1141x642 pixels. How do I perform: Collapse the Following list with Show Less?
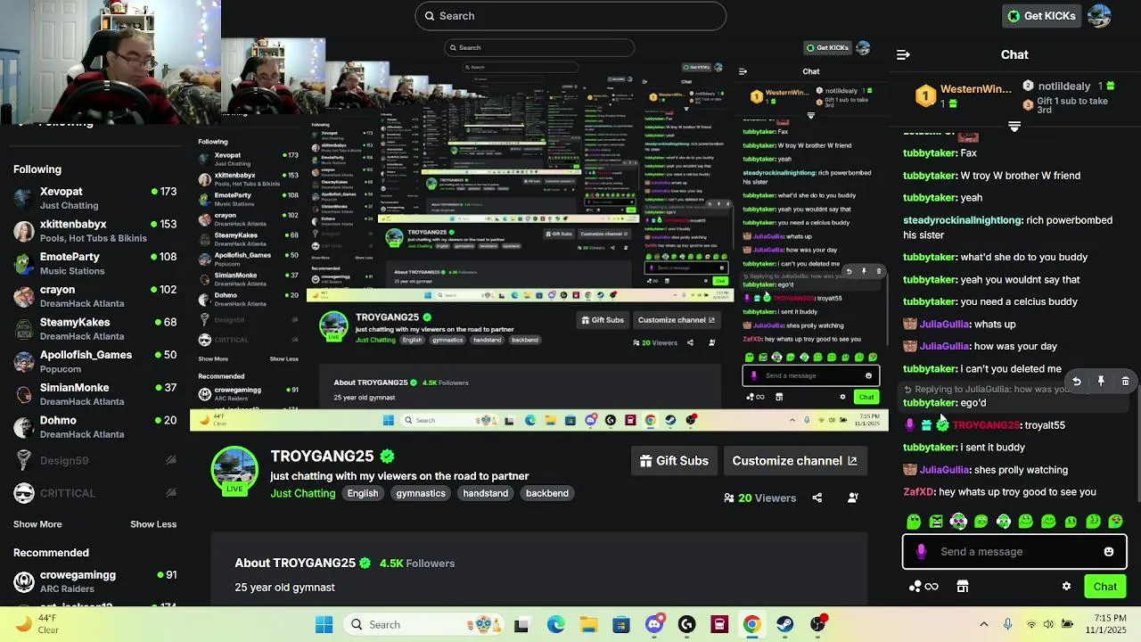tap(153, 524)
